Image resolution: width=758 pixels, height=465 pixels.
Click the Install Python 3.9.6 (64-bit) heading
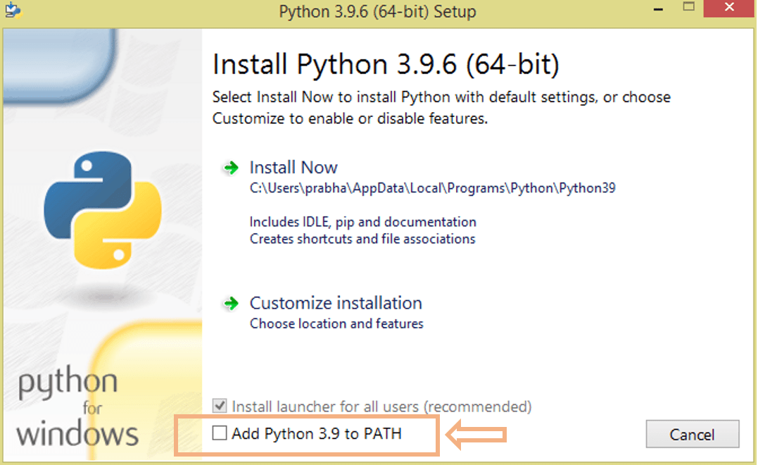click(386, 64)
